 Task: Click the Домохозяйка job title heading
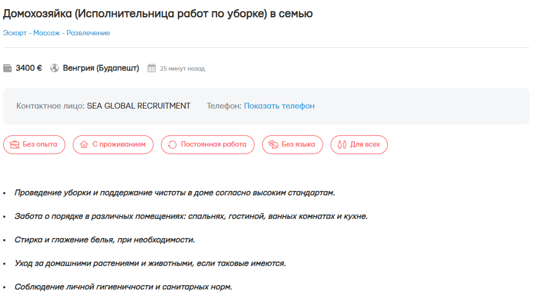point(158,14)
